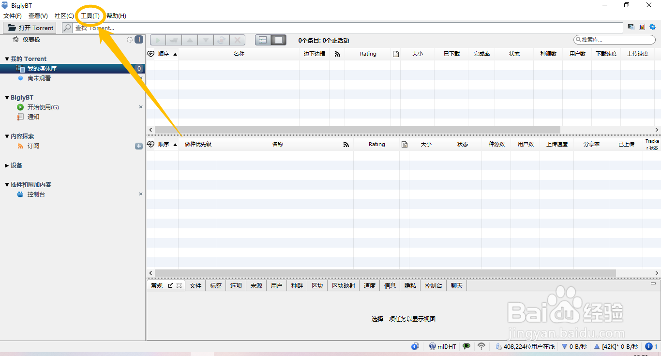This screenshot has width=661, height=356.
Task: Switch to the 速度 tab
Action: pyautogui.click(x=370, y=286)
